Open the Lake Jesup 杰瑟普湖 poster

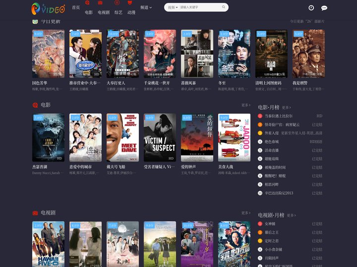click(x=48, y=137)
